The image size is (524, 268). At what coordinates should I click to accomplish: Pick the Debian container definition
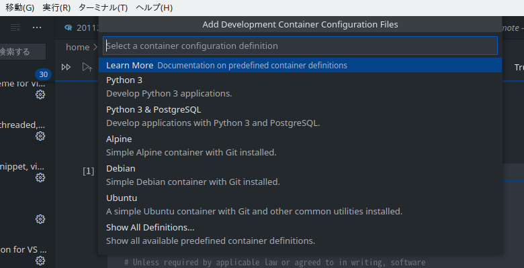click(x=300, y=175)
